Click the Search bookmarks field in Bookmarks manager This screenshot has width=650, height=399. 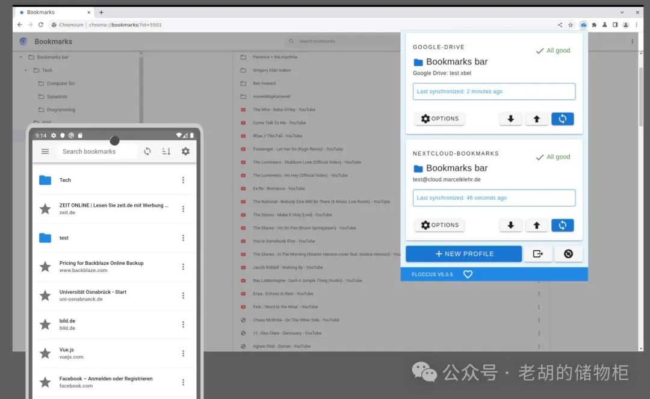tap(342, 41)
